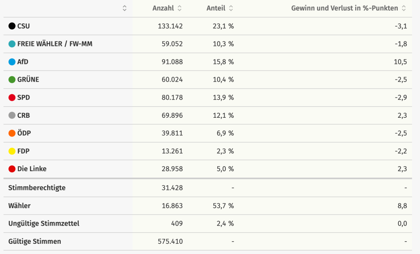Click the Gewinn und Verlust column header
Viewport: 420px width, 254px height.
click(344, 8)
